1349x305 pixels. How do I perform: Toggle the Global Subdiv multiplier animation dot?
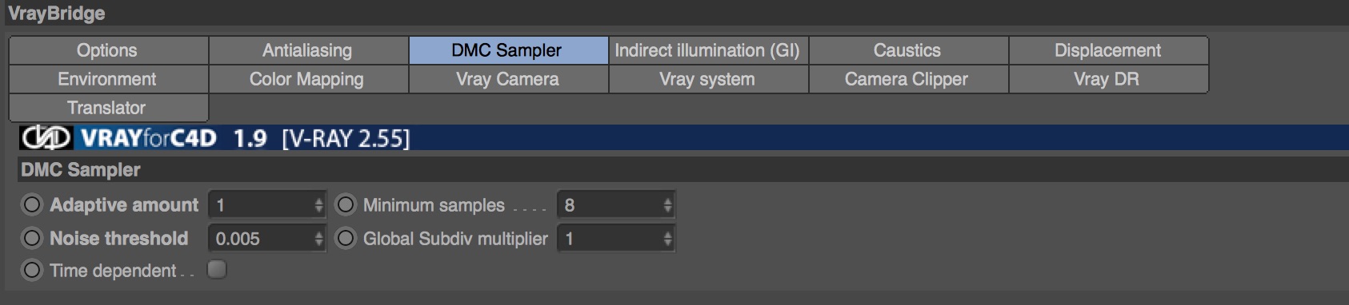tap(345, 238)
